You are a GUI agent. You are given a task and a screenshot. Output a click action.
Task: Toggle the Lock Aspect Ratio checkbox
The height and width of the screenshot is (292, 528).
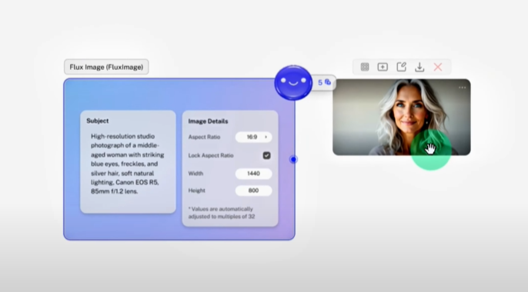(266, 155)
